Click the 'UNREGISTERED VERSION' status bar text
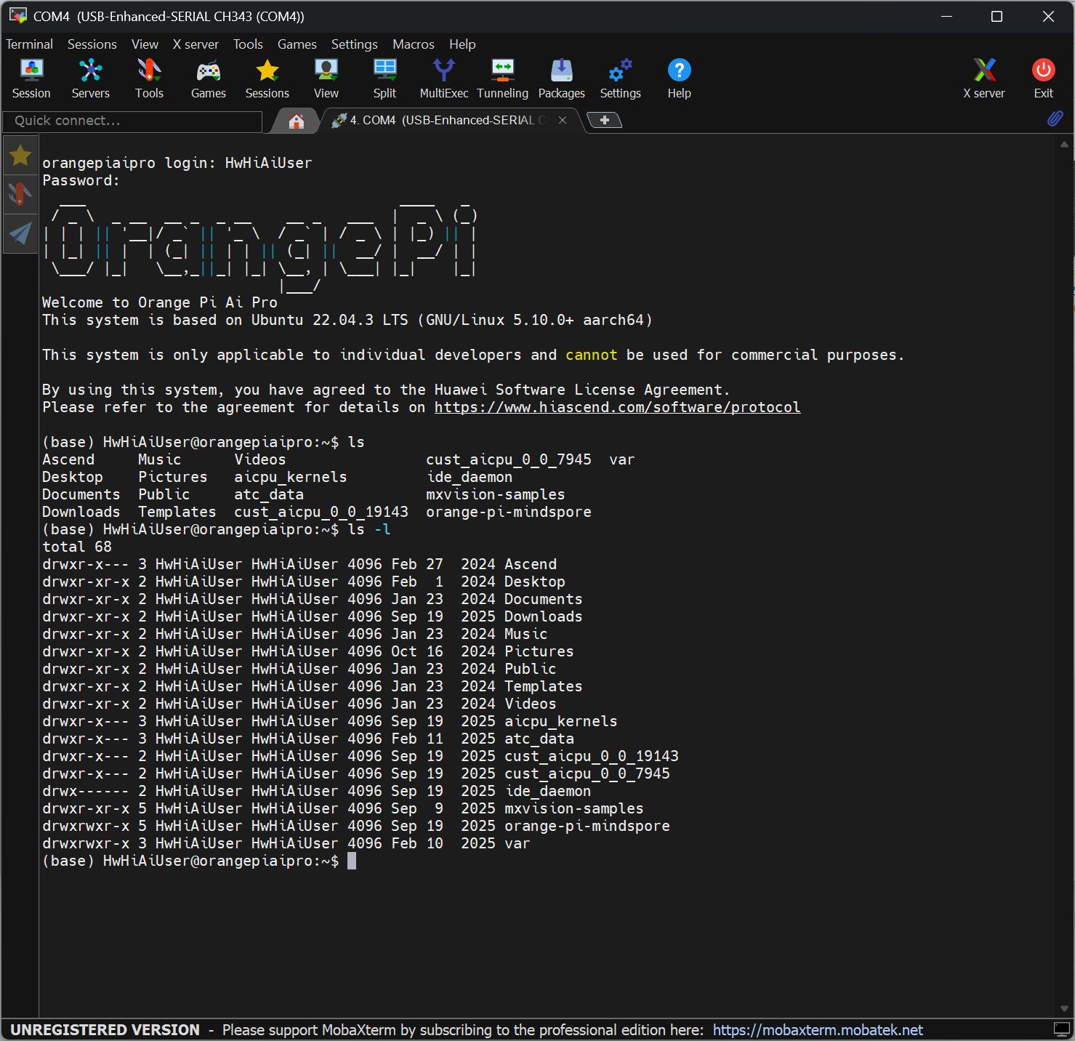Screen dimensions: 1075x1041 [105, 1030]
